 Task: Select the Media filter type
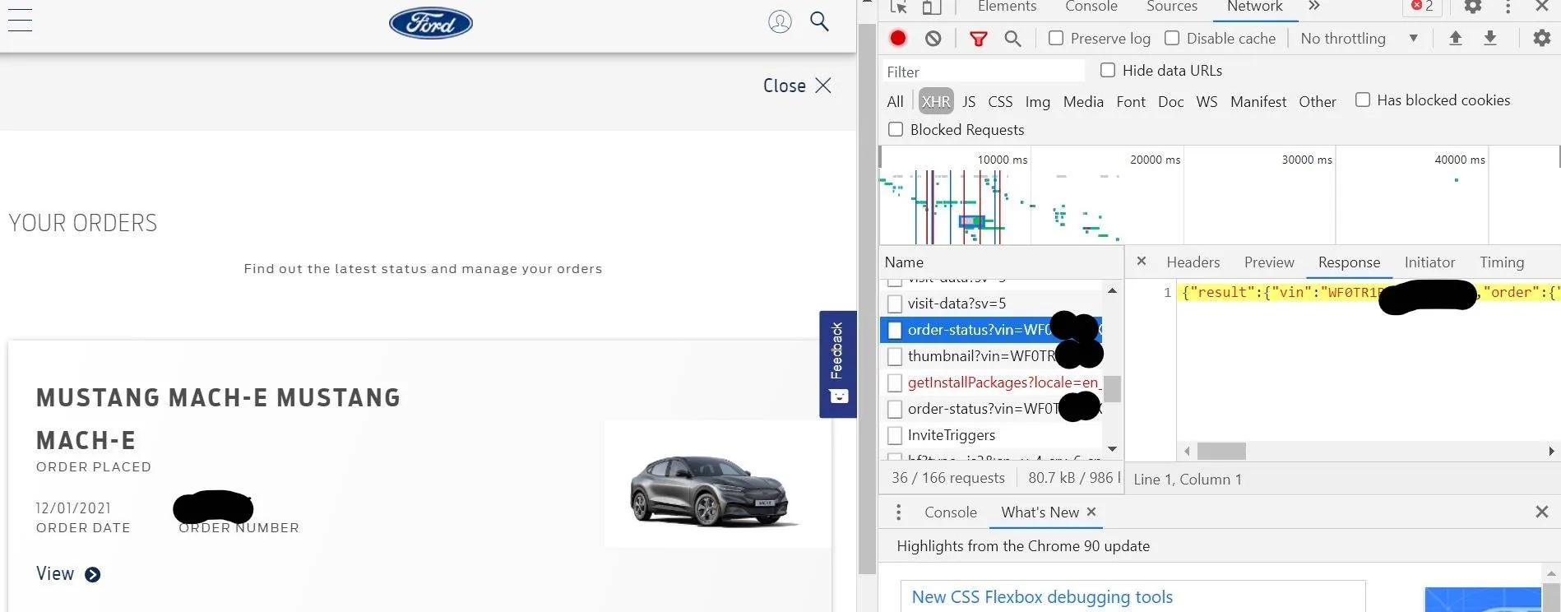(1083, 101)
